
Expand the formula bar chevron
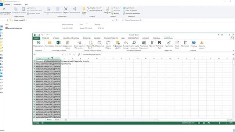point(233,55)
